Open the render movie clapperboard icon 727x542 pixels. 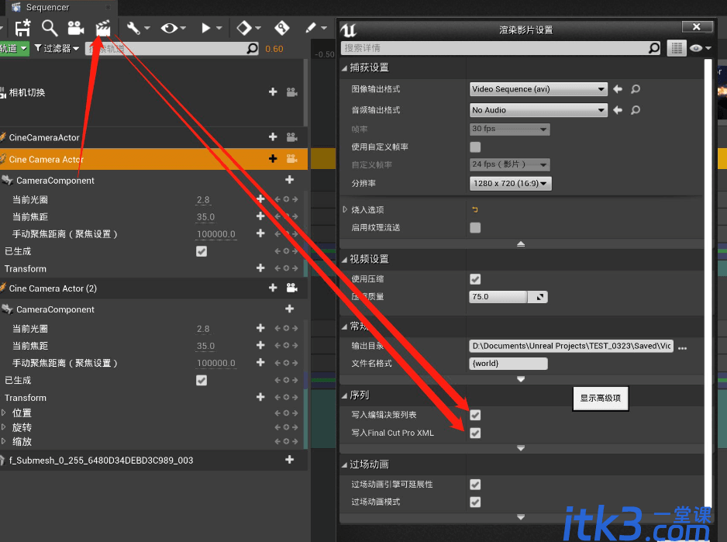pyautogui.click(x=103, y=29)
